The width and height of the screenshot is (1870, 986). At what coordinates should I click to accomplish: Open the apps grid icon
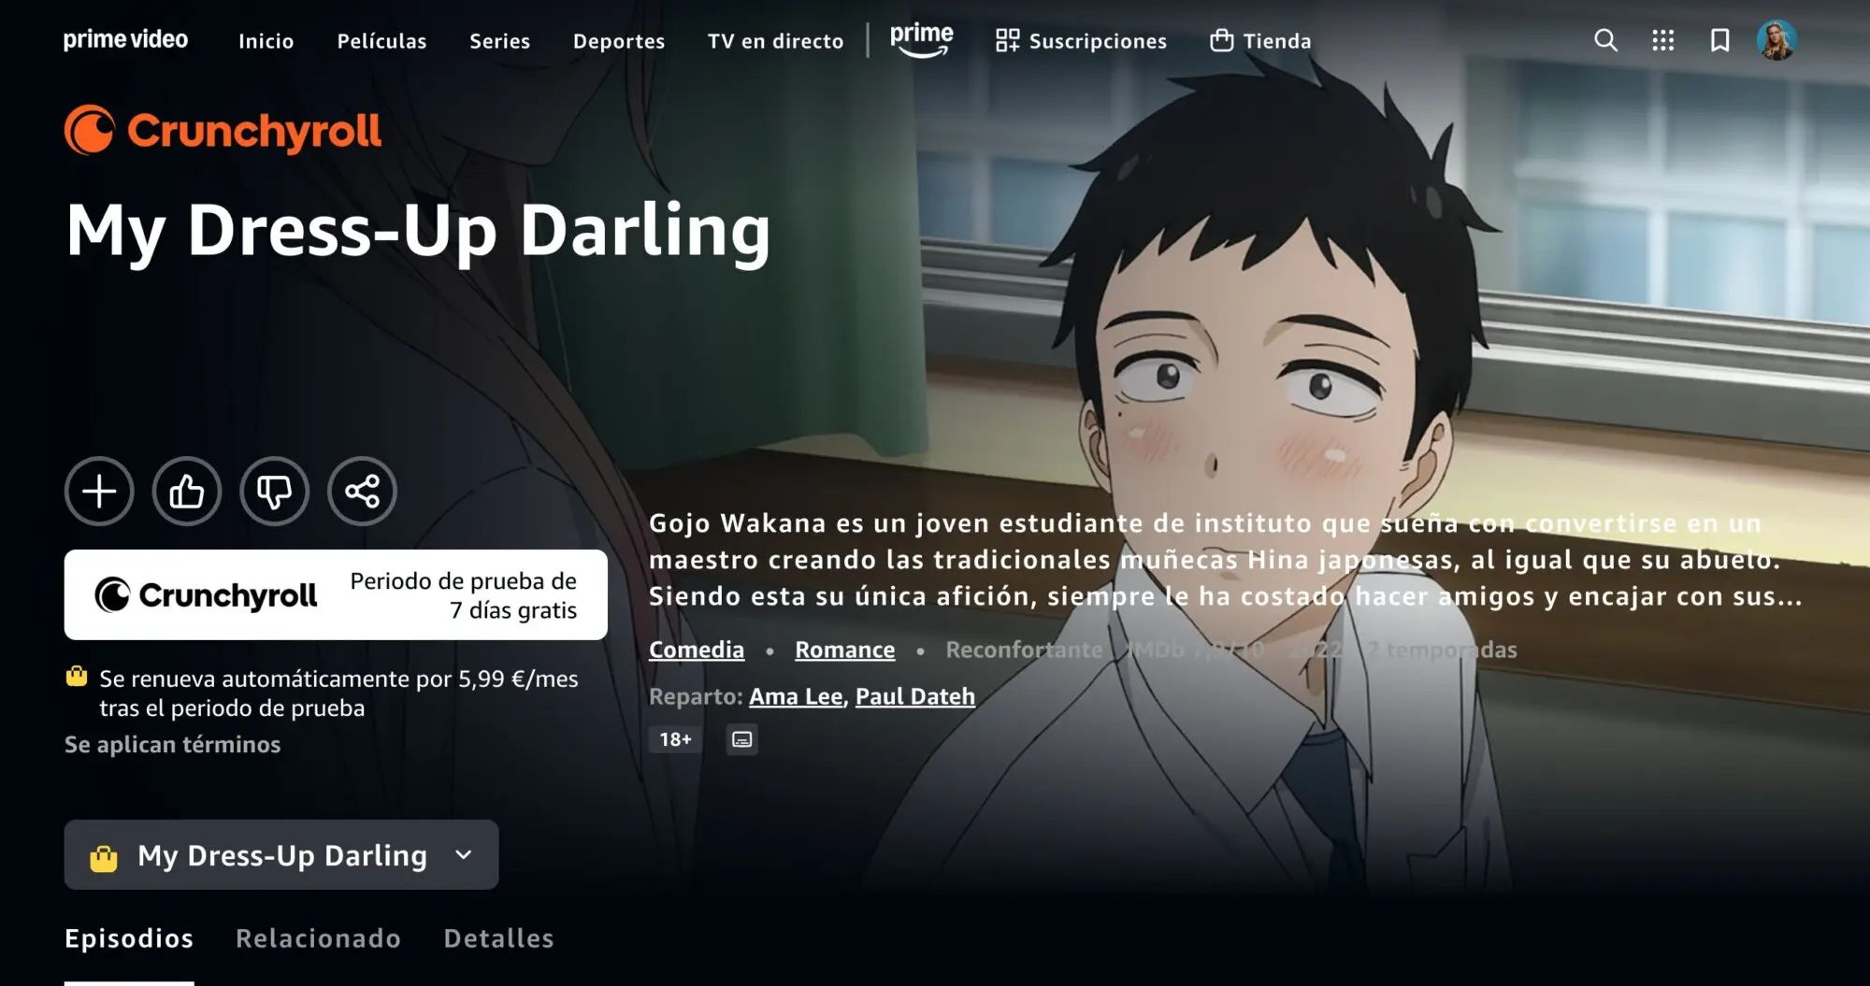click(1662, 40)
